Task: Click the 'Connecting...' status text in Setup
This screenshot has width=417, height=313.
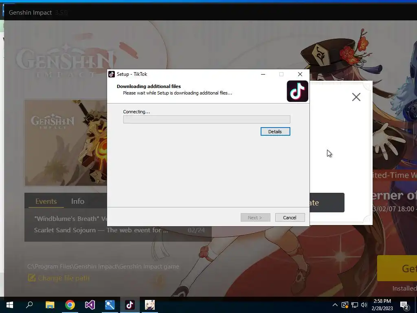Action: (x=136, y=112)
